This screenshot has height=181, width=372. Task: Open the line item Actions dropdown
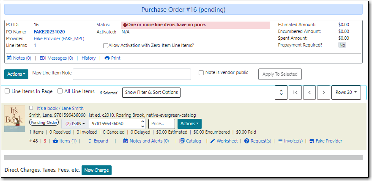tap(189, 124)
